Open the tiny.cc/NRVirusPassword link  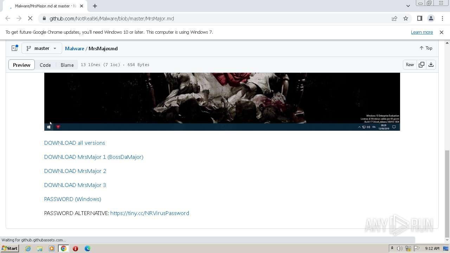pyautogui.click(x=150, y=213)
